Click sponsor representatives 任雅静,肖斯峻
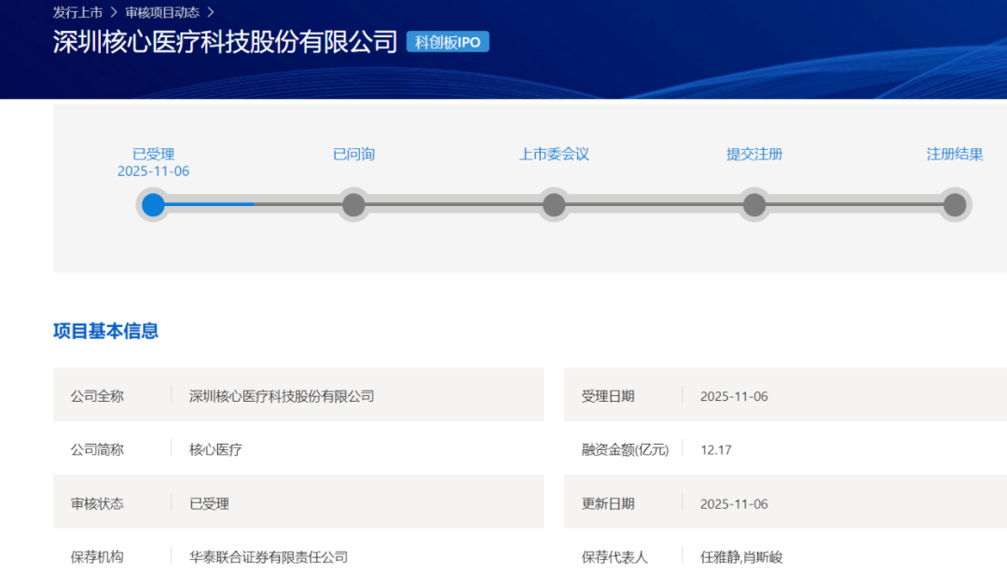1007x576 pixels. pos(742,557)
